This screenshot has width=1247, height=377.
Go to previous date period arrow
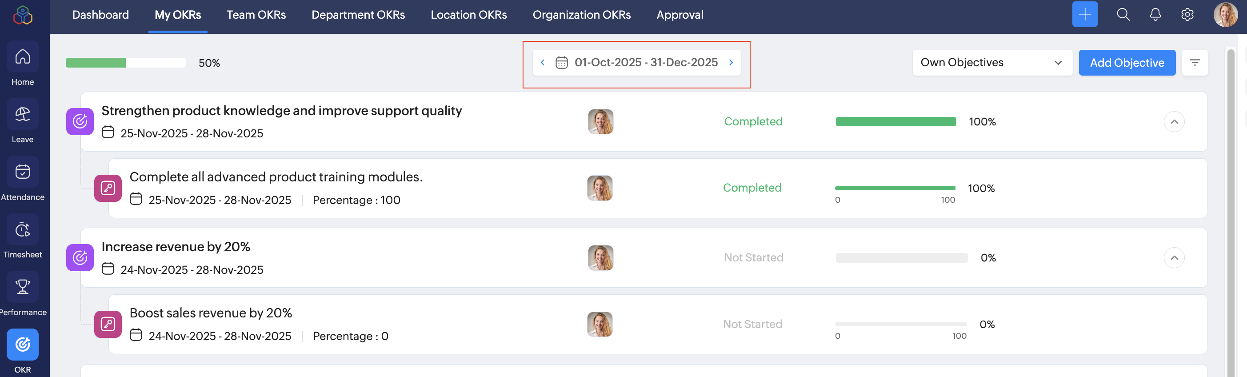[x=543, y=63]
